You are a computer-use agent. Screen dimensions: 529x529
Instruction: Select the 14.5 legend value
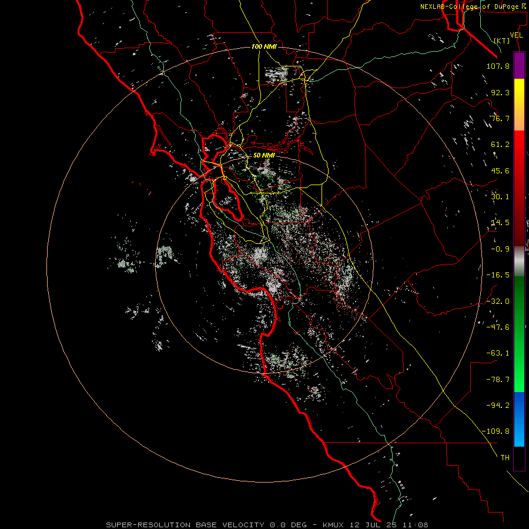tap(500, 223)
